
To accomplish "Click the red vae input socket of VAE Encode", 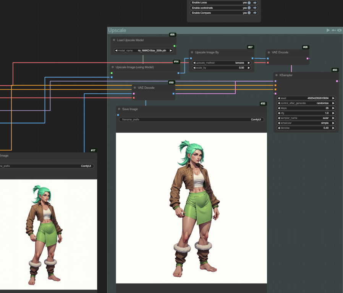I will point(268,63).
